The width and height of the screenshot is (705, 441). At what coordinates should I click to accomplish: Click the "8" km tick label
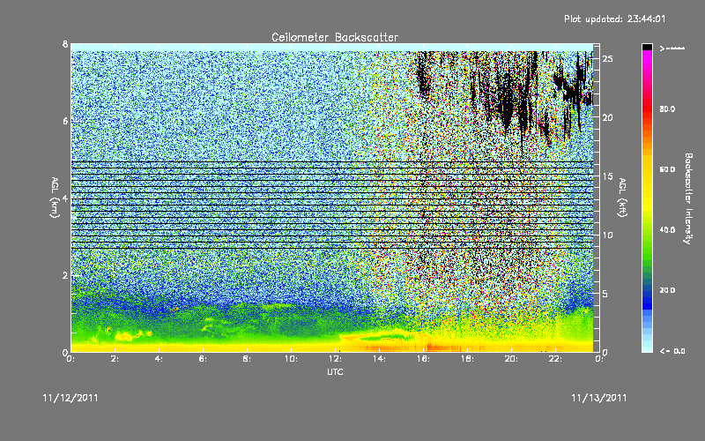[x=65, y=44]
